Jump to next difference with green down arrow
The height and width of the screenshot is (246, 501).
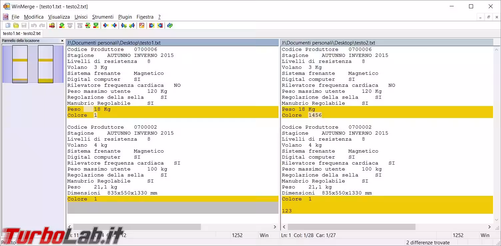(62, 26)
